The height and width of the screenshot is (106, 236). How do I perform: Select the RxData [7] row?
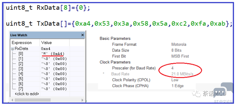tap(47, 89)
